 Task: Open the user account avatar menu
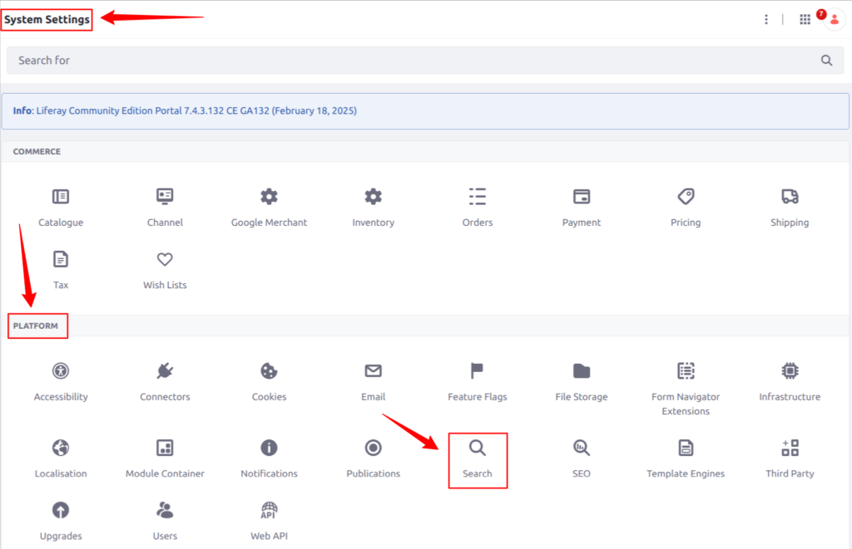pyautogui.click(x=835, y=18)
